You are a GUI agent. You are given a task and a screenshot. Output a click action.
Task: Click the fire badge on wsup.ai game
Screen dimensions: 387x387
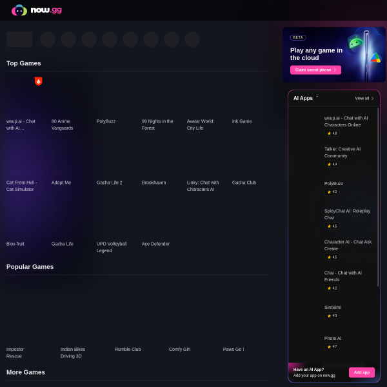tap(38, 81)
